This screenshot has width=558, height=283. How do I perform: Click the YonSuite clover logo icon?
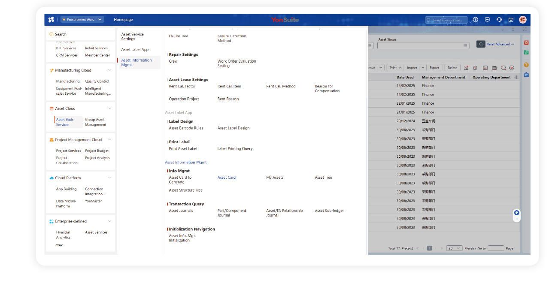tap(52, 20)
